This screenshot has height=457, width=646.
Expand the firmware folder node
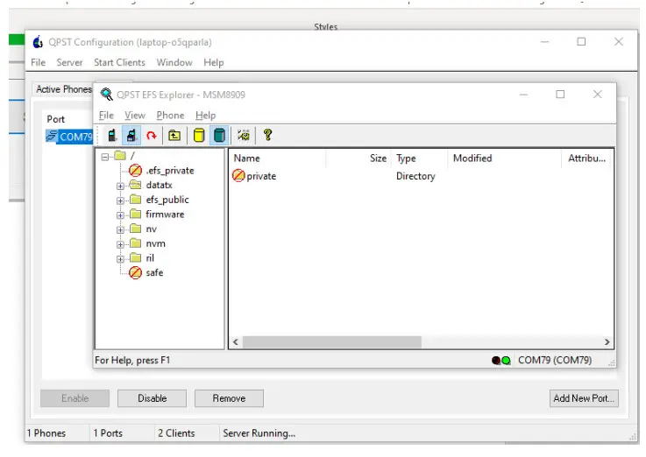pos(121,214)
